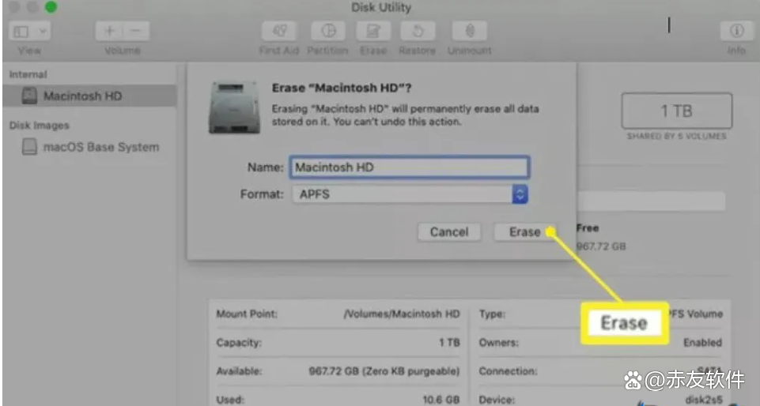Click the Erase toolbar icon

373,32
